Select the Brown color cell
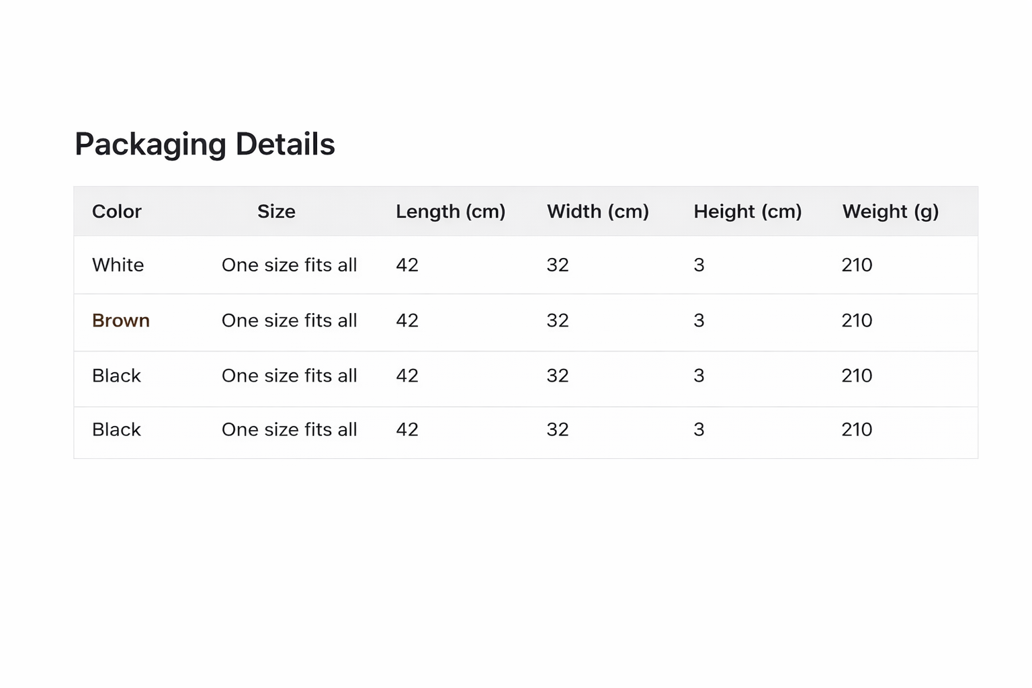 (121, 320)
